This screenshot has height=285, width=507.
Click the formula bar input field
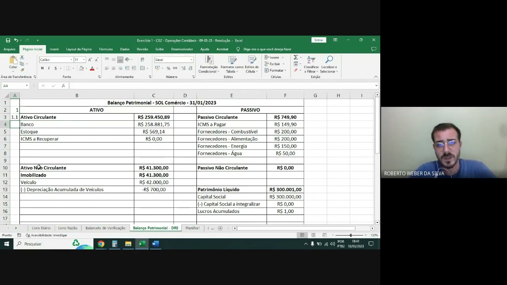click(222, 86)
